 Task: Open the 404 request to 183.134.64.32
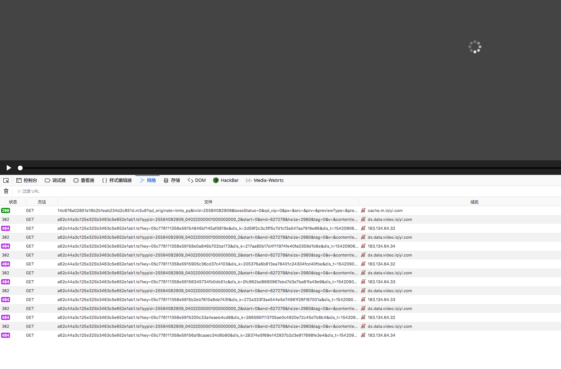pyautogui.click(x=186, y=228)
